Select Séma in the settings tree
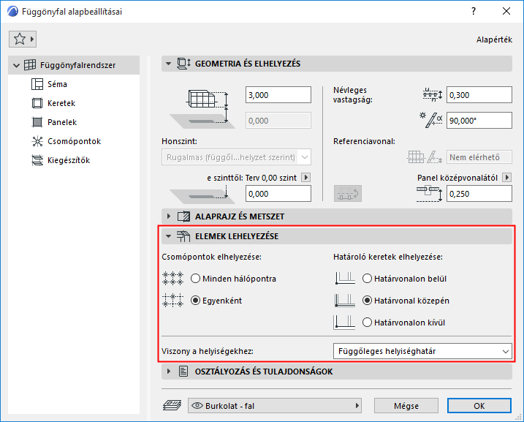 [57, 84]
